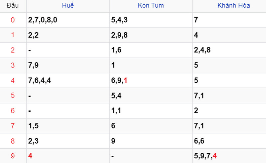The height and width of the screenshot is (163, 266).
Task: Click the Đầu column header
Action: 13,5
